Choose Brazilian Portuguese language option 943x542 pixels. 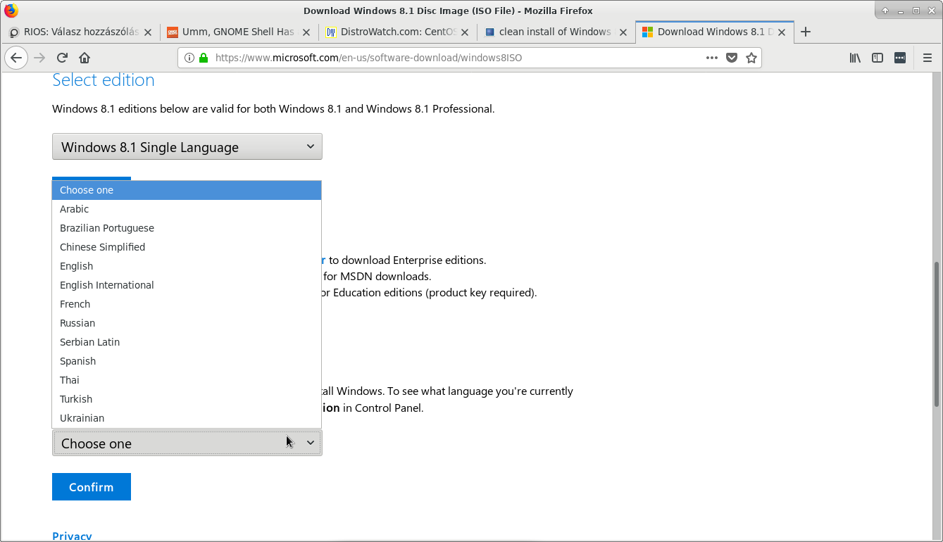[187, 228]
